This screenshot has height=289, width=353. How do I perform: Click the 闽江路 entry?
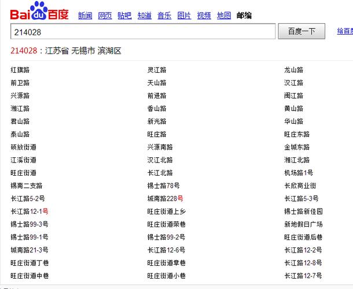click(x=294, y=95)
